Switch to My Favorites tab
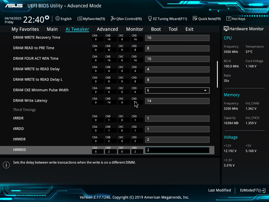The width and height of the screenshot is (269, 202). pos(25,29)
